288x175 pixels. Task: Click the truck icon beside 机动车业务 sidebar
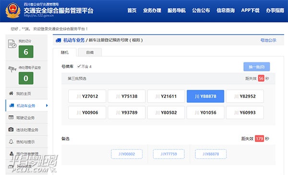click(12, 105)
